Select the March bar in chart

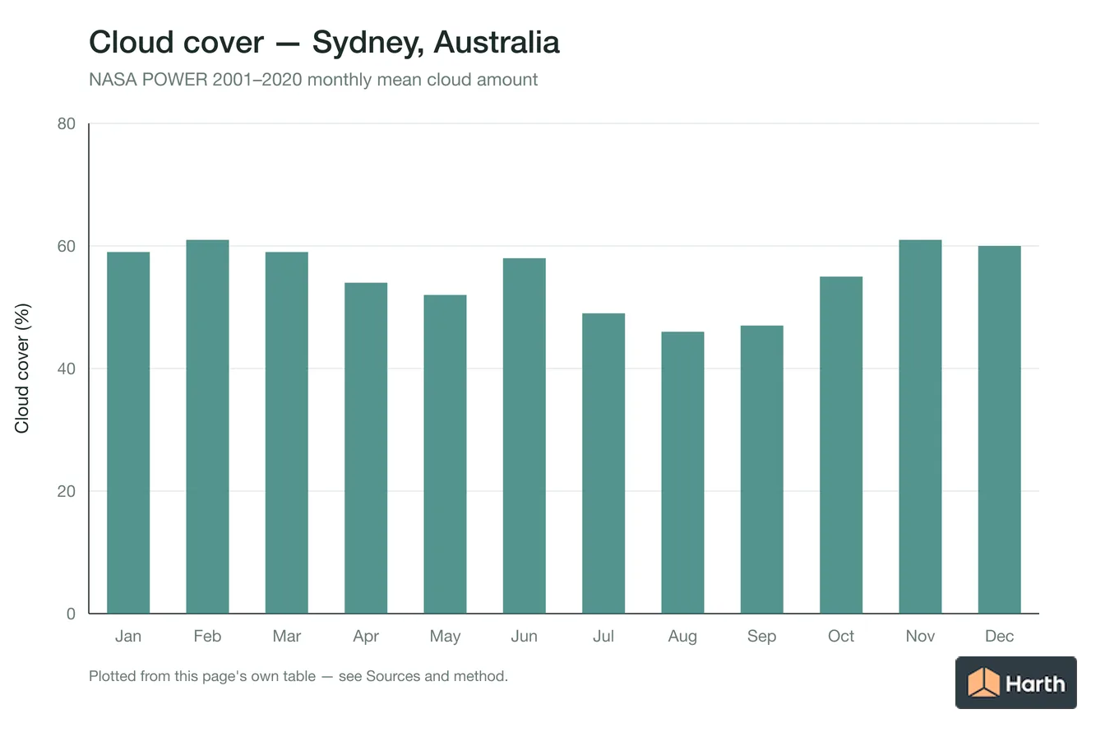[287, 433]
